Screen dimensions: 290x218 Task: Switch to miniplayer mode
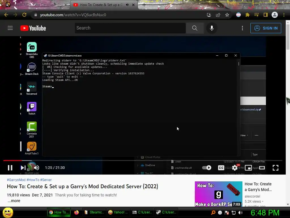[248, 168]
